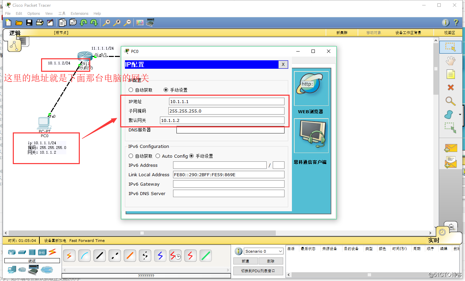
Task: Click the 新建 scenario button
Action: point(245,261)
